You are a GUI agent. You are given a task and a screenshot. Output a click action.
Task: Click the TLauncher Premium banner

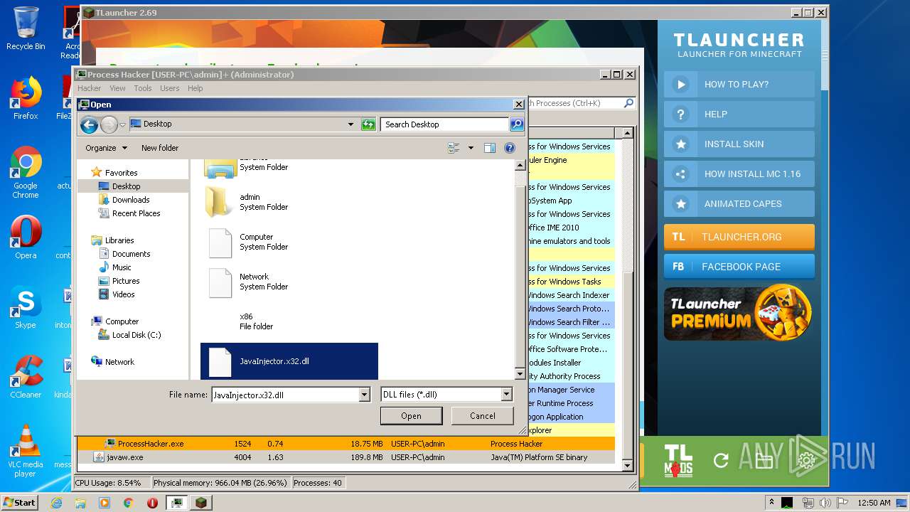[x=739, y=314]
